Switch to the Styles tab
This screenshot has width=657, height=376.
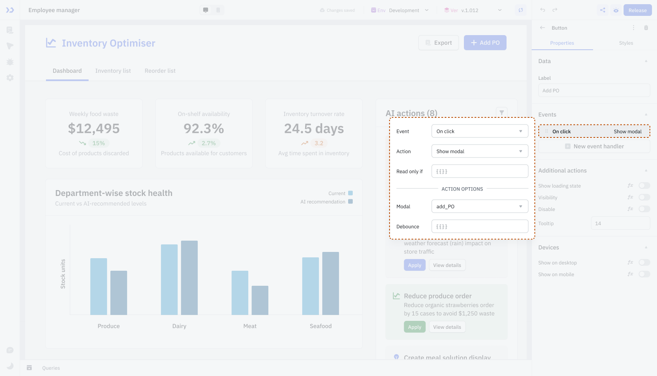(626, 43)
